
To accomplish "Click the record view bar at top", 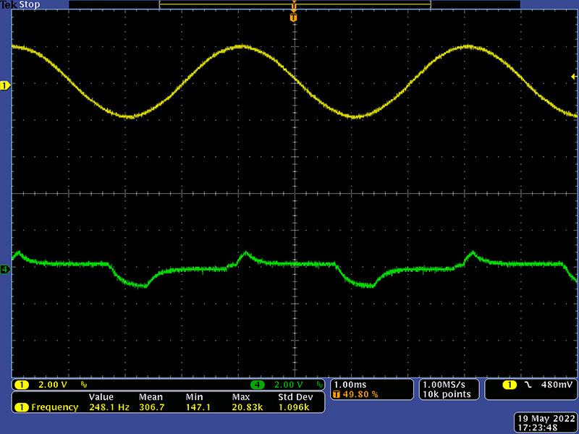I will [295, 4].
